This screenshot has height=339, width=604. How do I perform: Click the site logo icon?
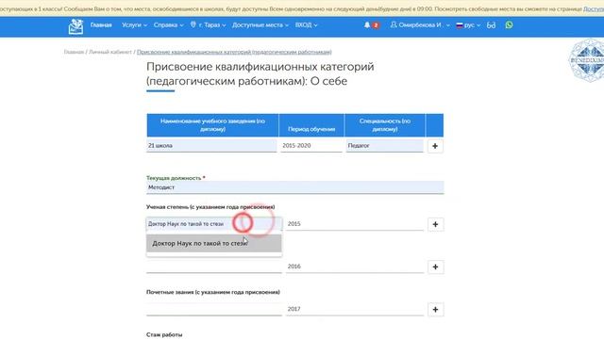[75, 26]
